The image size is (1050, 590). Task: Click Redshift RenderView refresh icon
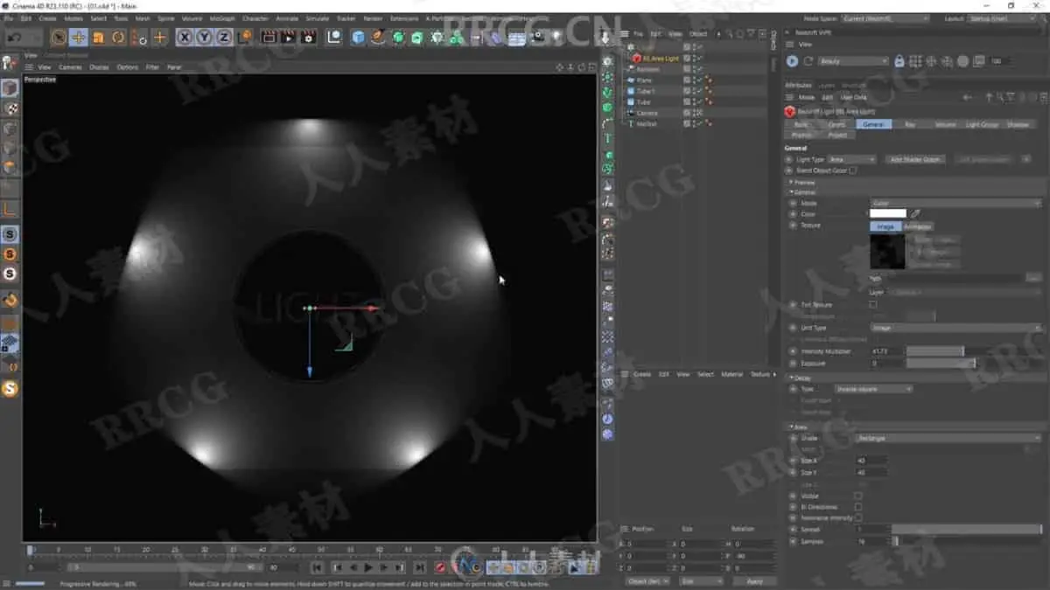coord(808,61)
